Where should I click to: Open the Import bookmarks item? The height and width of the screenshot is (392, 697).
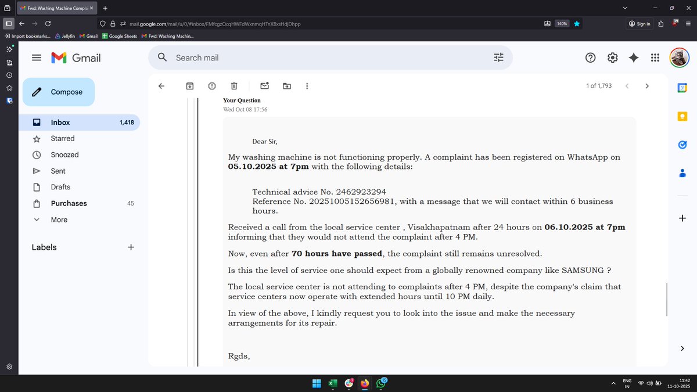(x=27, y=36)
